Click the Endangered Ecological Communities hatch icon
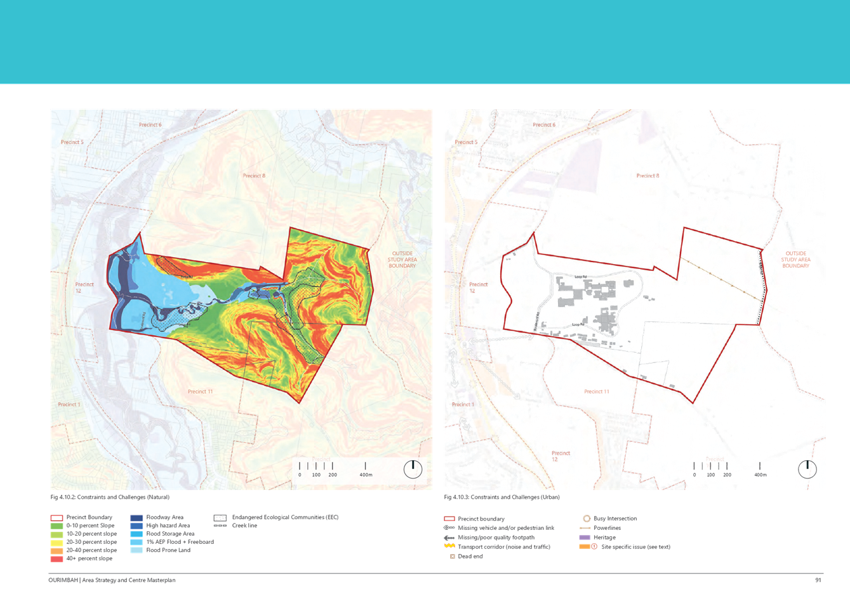850x601 pixels. [x=220, y=518]
